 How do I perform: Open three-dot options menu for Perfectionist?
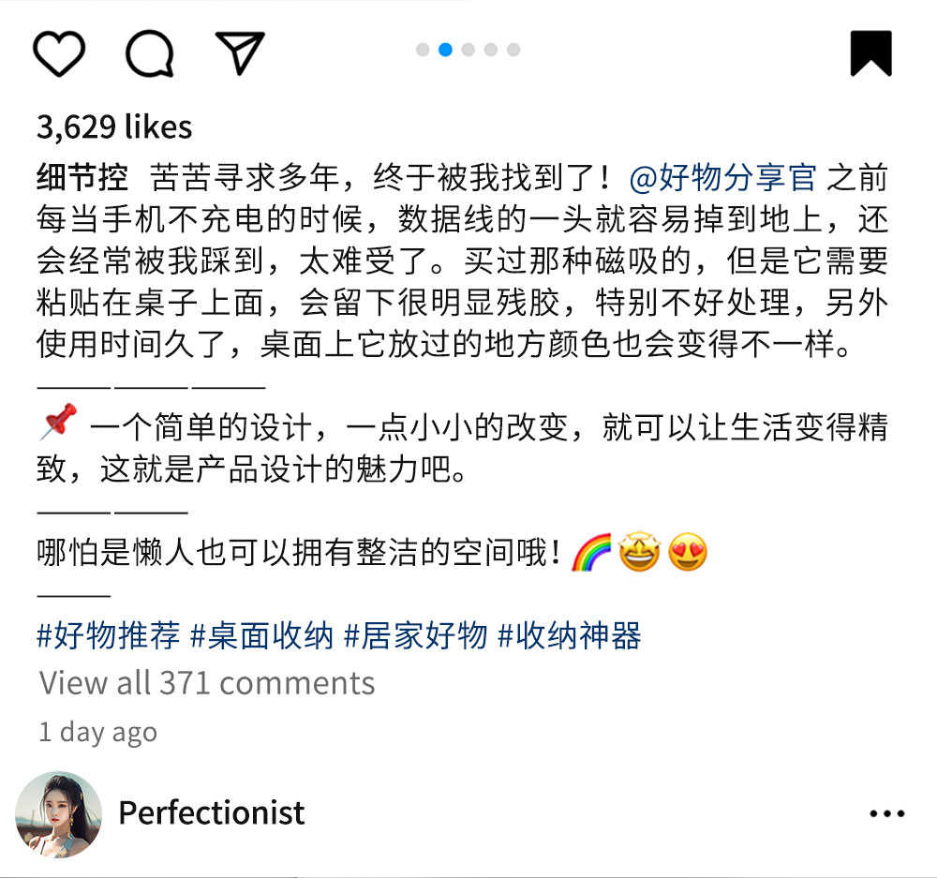886,813
